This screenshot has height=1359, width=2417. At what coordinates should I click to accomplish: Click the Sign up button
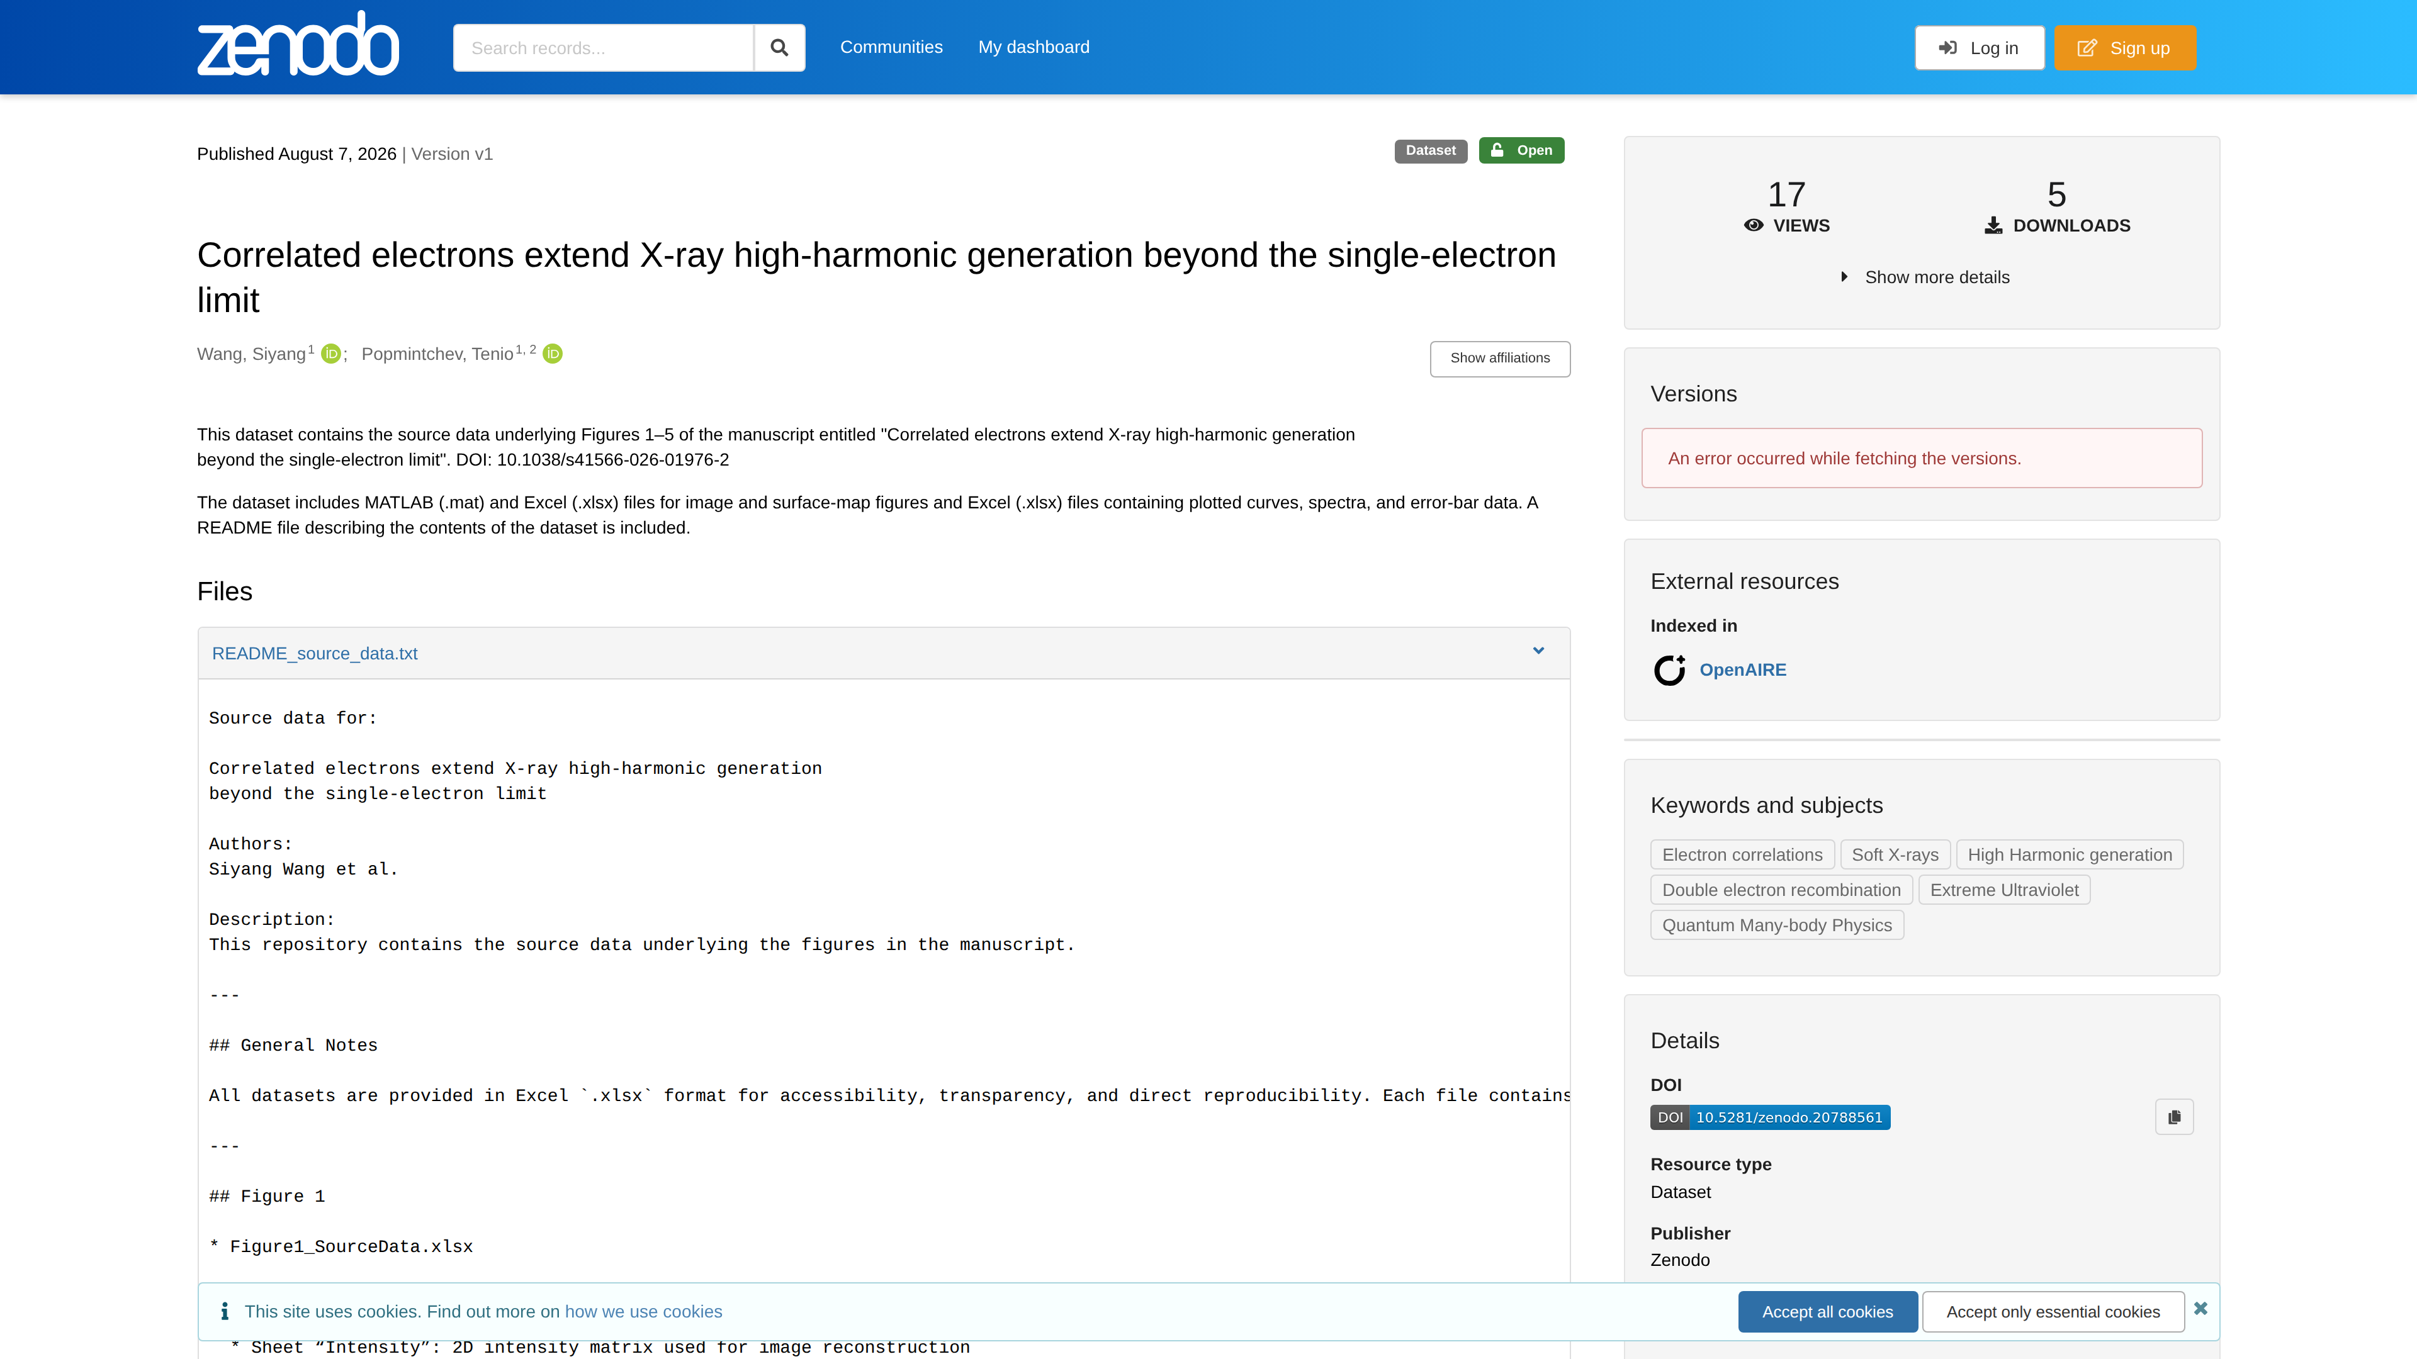pyautogui.click(x=2125, y=48)
